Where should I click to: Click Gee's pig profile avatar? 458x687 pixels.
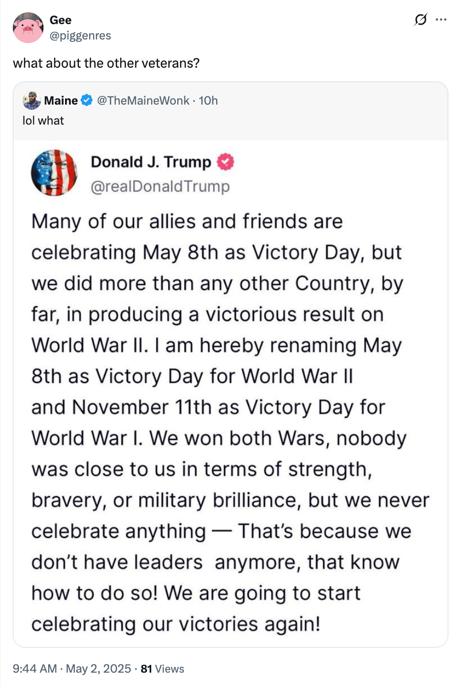28,28
